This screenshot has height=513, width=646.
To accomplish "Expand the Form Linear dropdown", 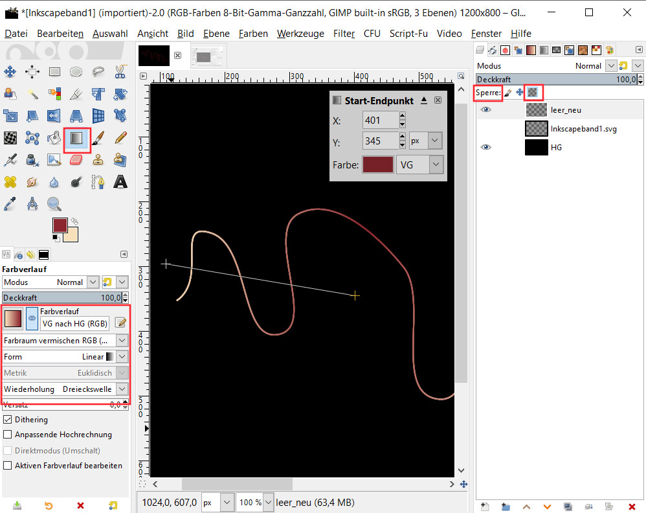I will [122, 356].
